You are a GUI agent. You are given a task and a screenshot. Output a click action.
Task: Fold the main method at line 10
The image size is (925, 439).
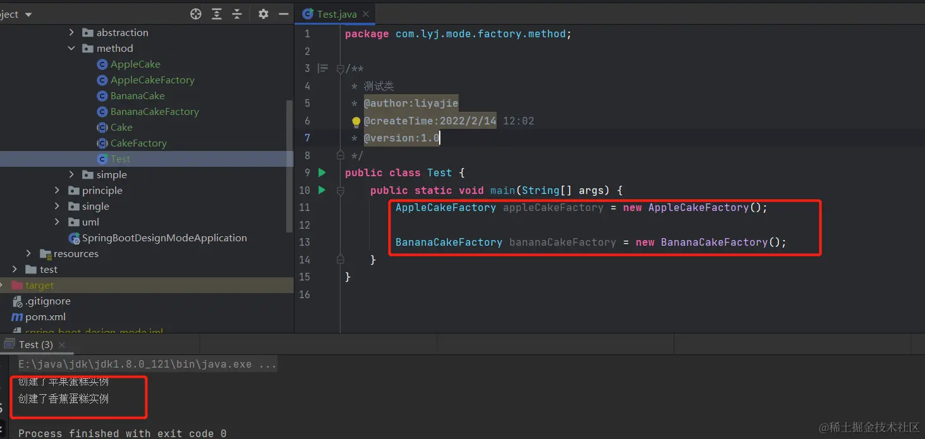coord(341,190)
